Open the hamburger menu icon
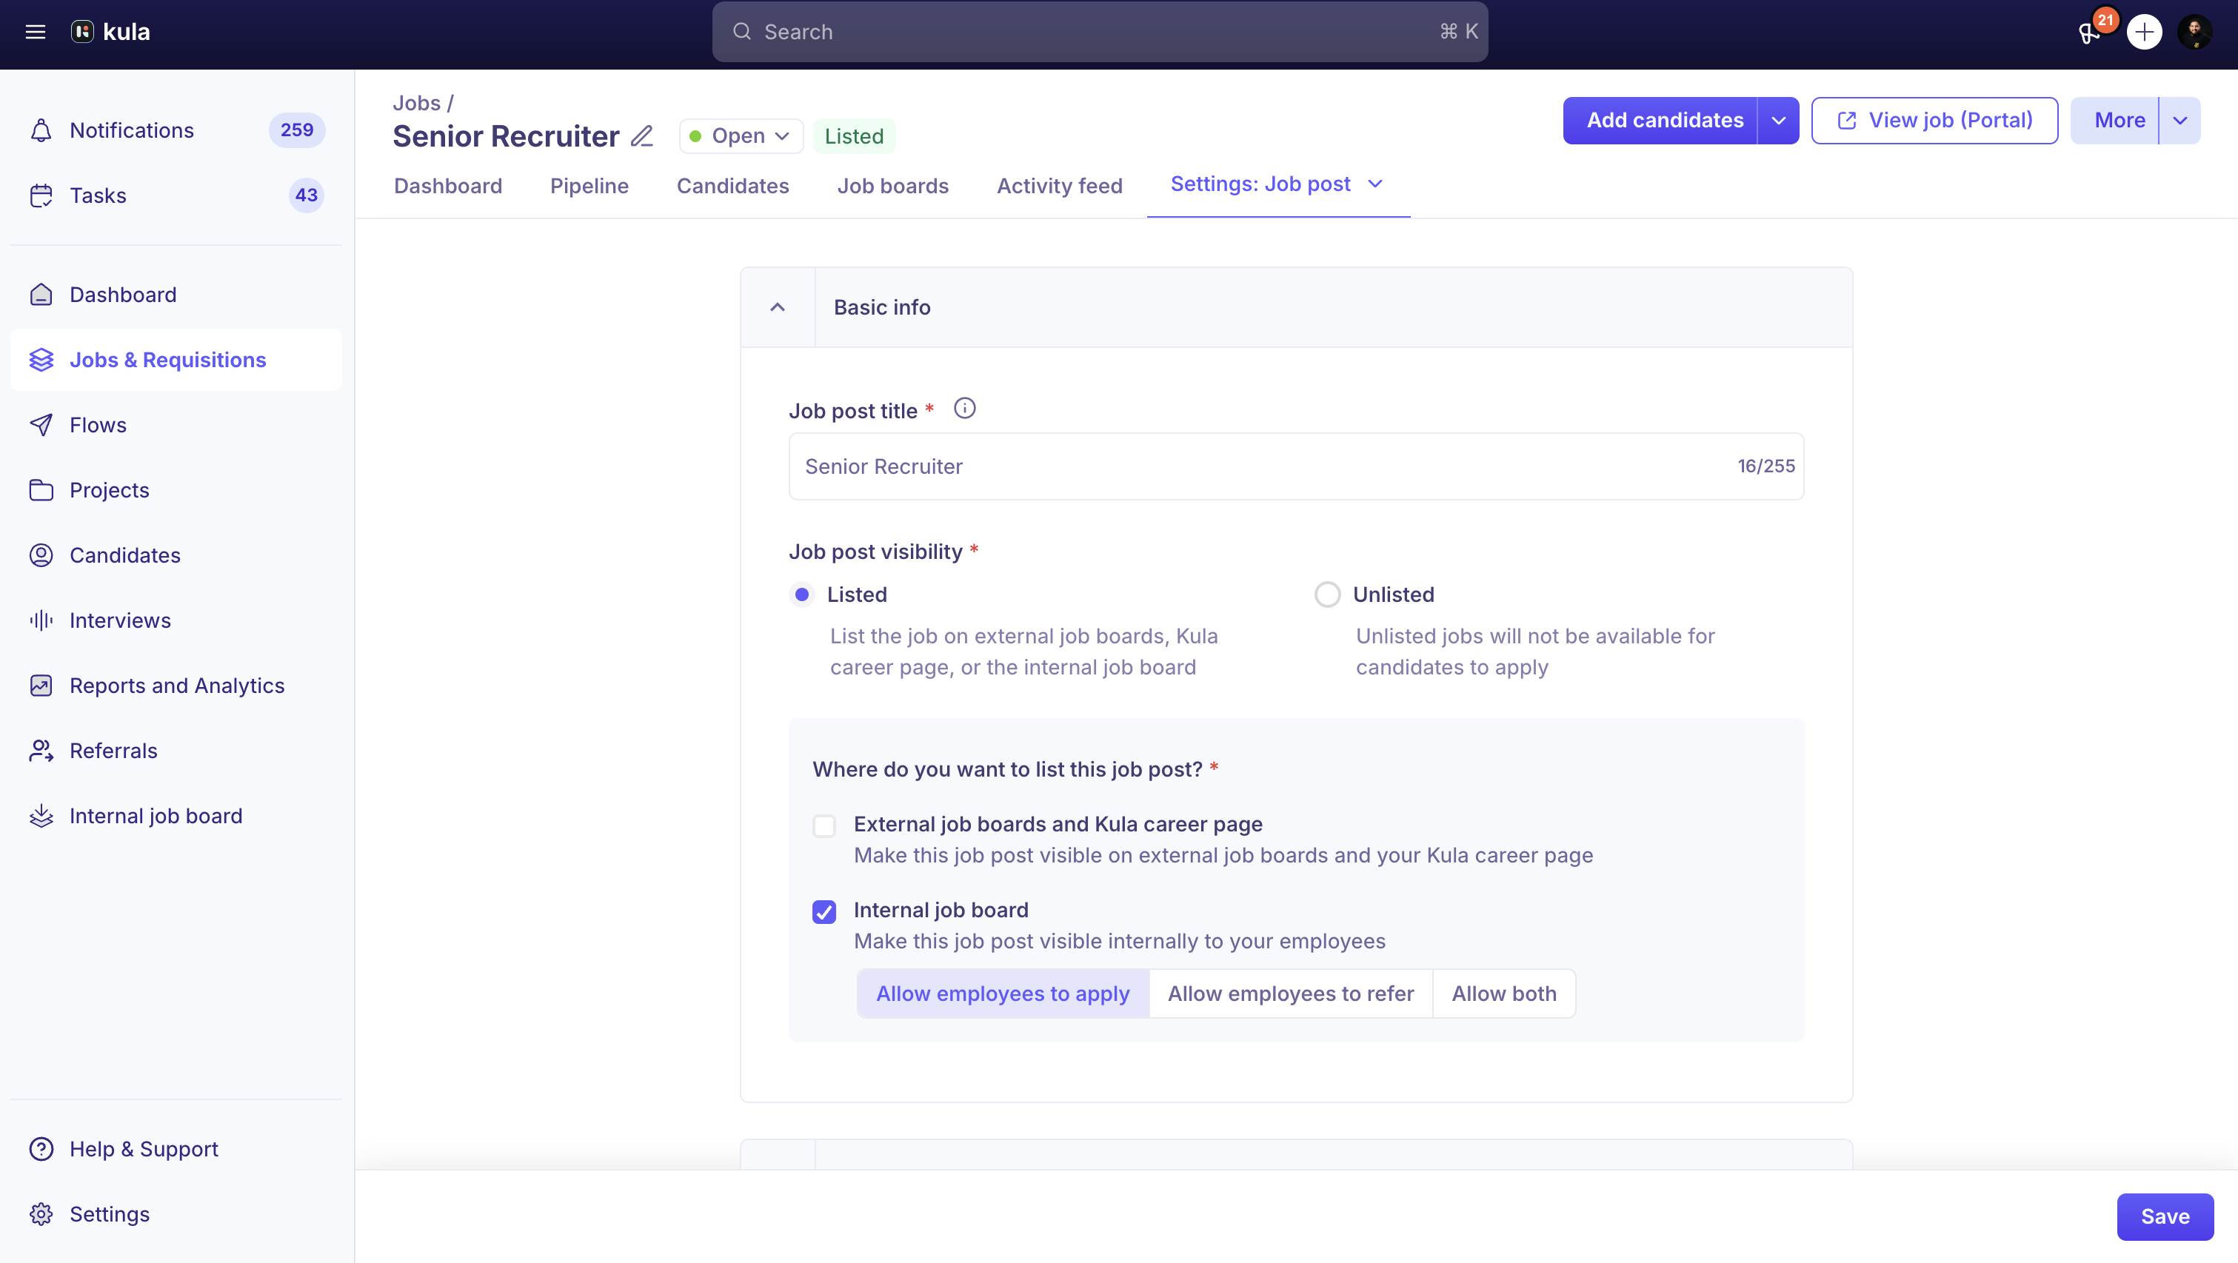 point(35,32)
